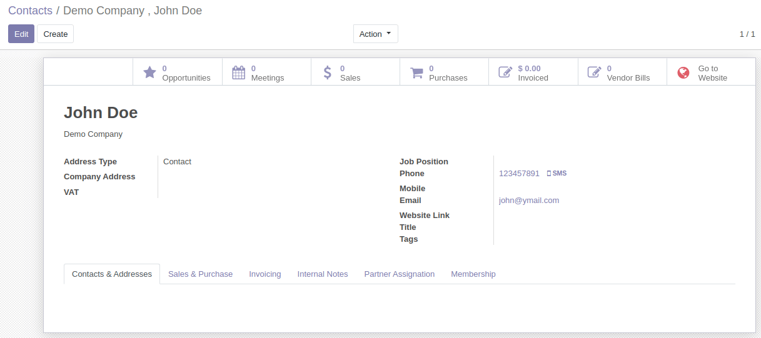Switch to the Contacts & Addresses tab
This screenshot has width=761, height=338.
[112, 274]
